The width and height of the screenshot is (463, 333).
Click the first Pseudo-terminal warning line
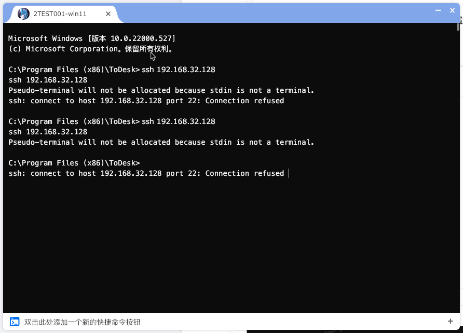161,90
